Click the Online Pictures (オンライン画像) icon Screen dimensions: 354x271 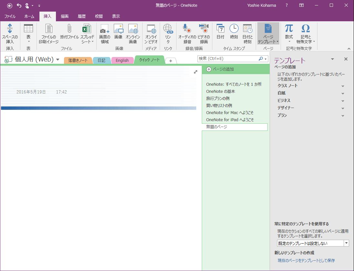133,29
